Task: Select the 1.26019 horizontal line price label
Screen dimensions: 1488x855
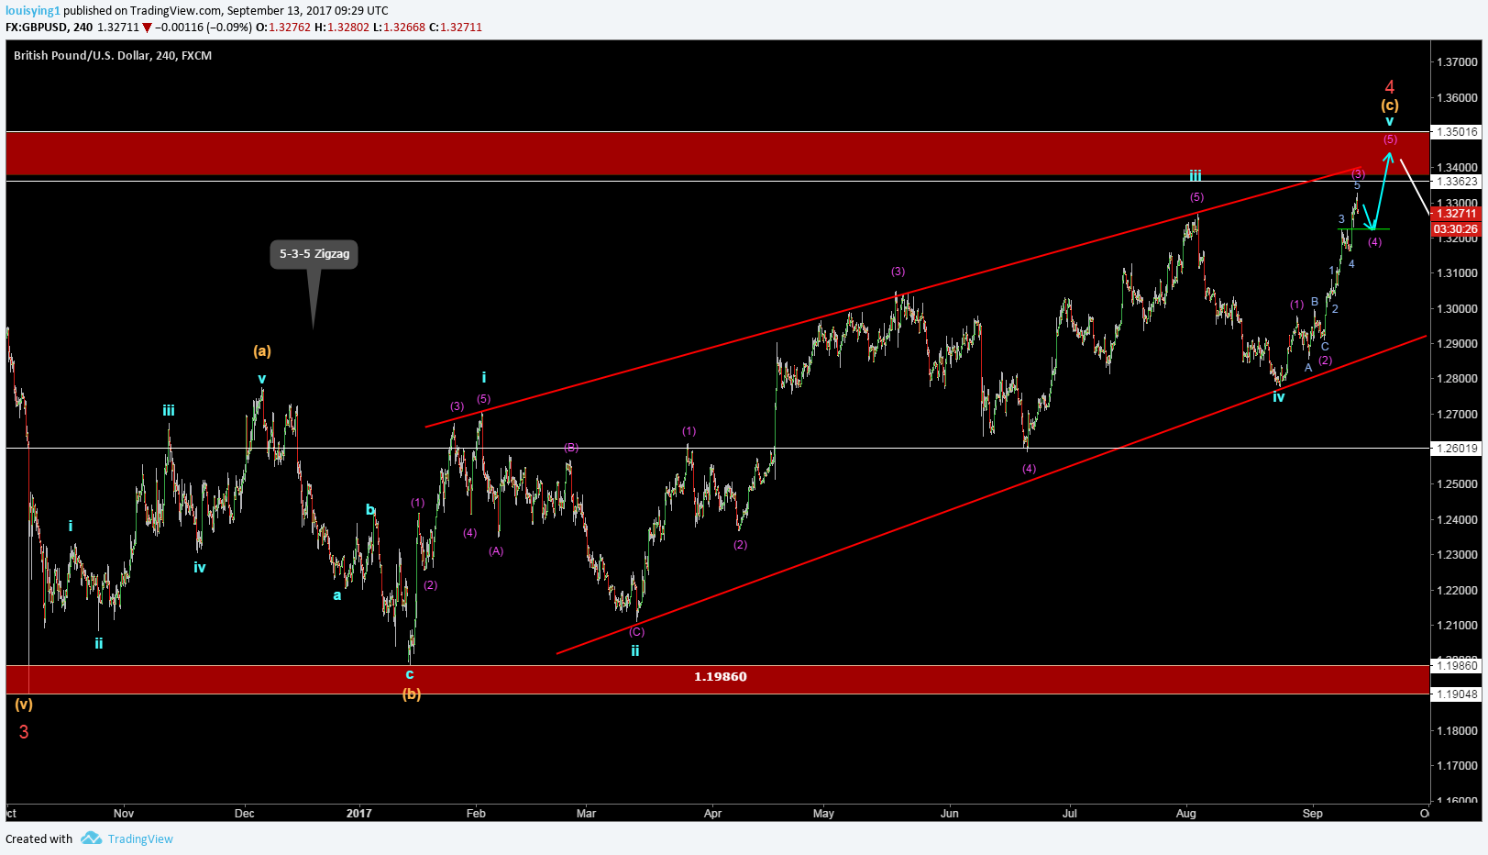Action: (x=1457, y=449)
